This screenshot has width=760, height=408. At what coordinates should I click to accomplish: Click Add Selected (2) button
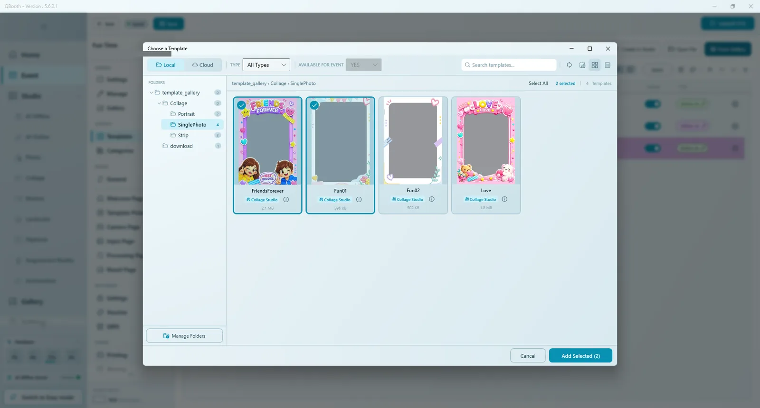pos(580,356)
